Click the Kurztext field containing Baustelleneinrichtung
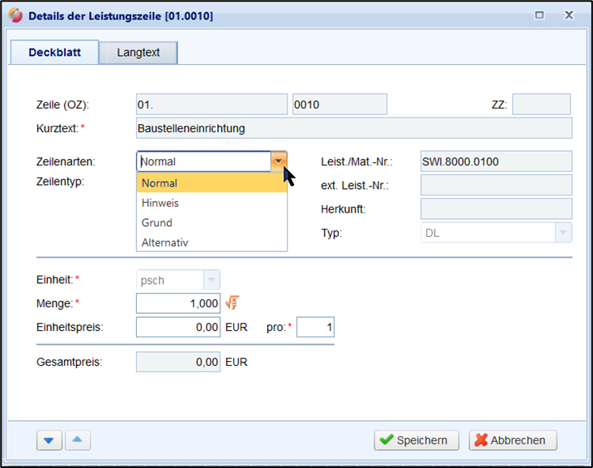Image resolution: width=593 pixels, height=468 pixels. tap(353, 128)
